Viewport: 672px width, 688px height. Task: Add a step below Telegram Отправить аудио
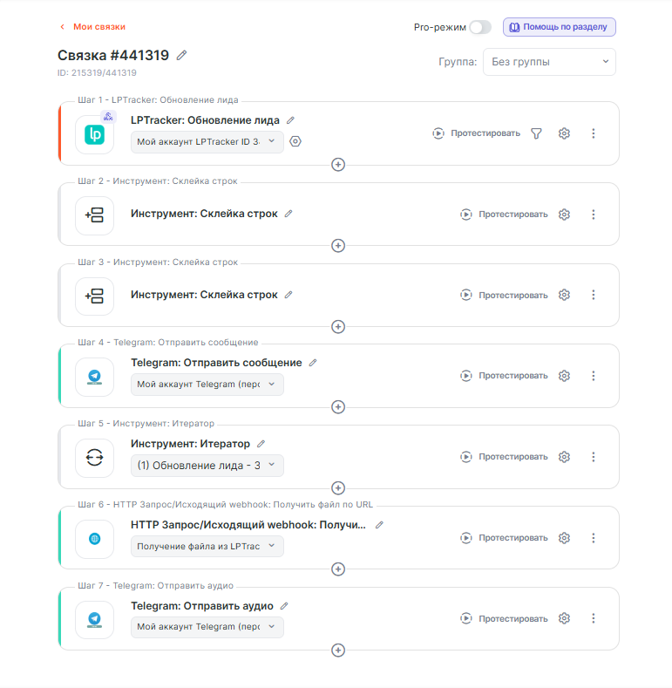click(338, 650)
